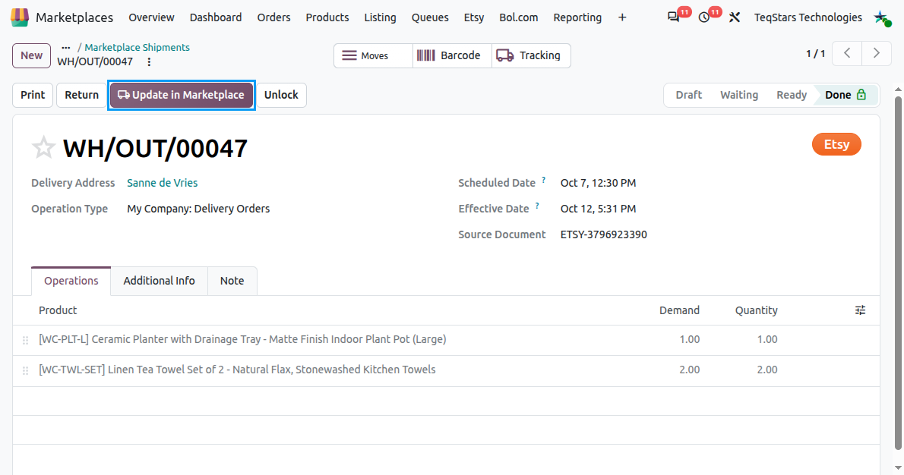Open the Barcode smart button
Screen dimensions: 904x475
point(452,56)
